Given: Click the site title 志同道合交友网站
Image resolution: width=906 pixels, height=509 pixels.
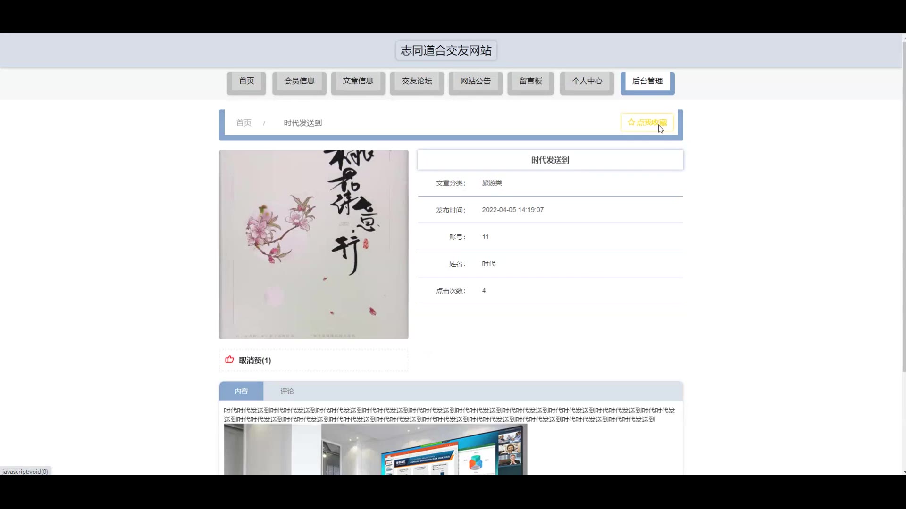Looking at the screenshot, I should [x=446, y=50].
